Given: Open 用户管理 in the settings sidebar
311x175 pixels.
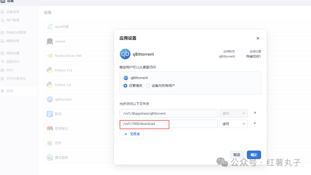Looking at the screenshot, I should 13,20.
